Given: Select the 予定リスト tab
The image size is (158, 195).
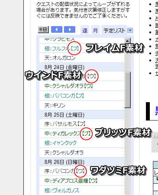Looking at the screenshot, I should point(114,30).
